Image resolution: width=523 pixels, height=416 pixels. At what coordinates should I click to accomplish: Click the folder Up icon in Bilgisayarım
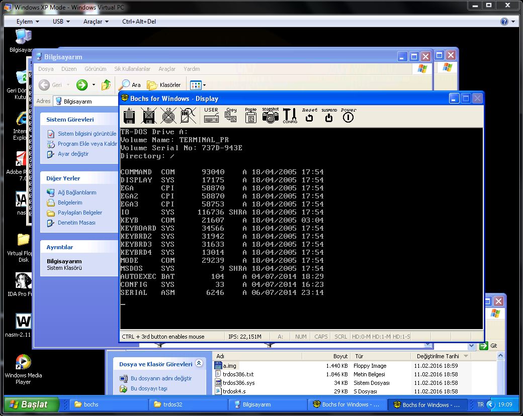coord(106,85)
